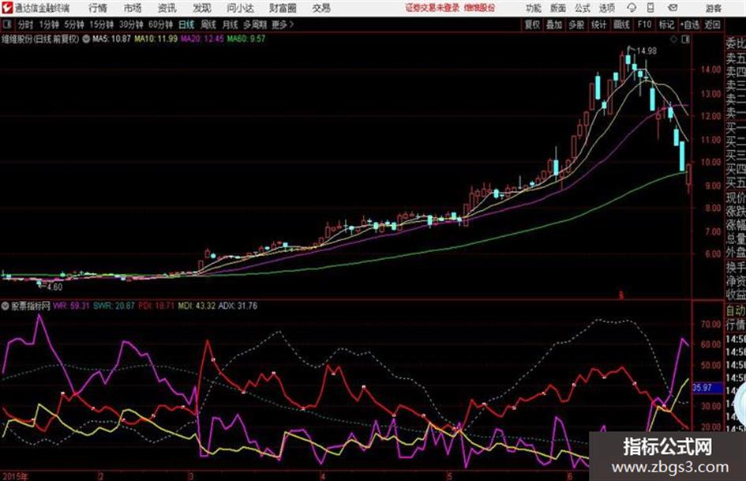This screenshot has width=746, height=481.
Task: Open the 发现 menu
Action: point(202,8)
